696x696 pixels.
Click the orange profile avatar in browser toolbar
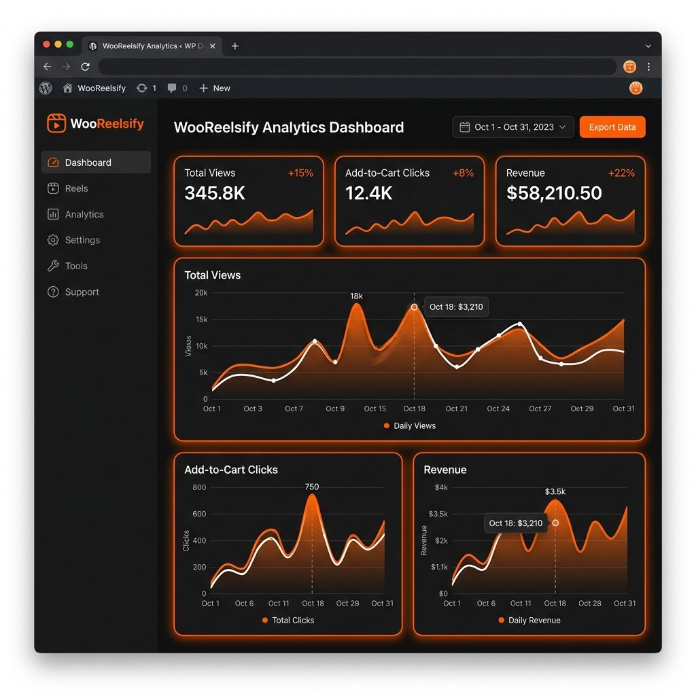629,67
